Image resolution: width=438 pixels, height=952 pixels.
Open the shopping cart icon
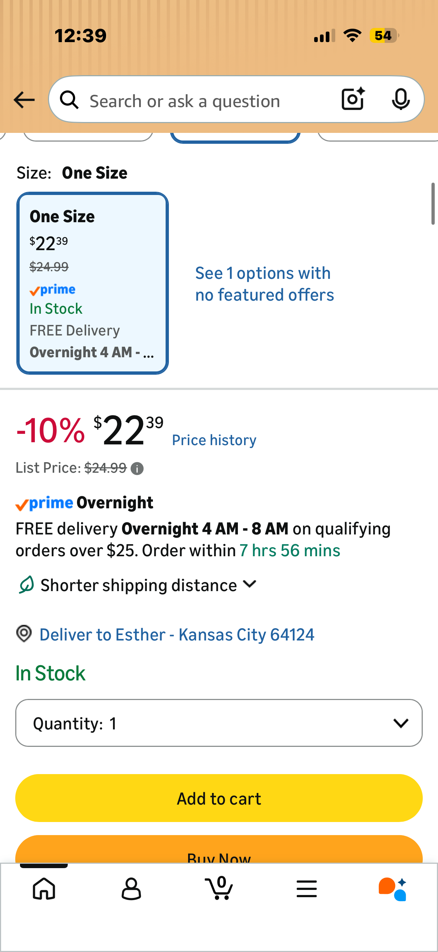click(x=219, y=888)
